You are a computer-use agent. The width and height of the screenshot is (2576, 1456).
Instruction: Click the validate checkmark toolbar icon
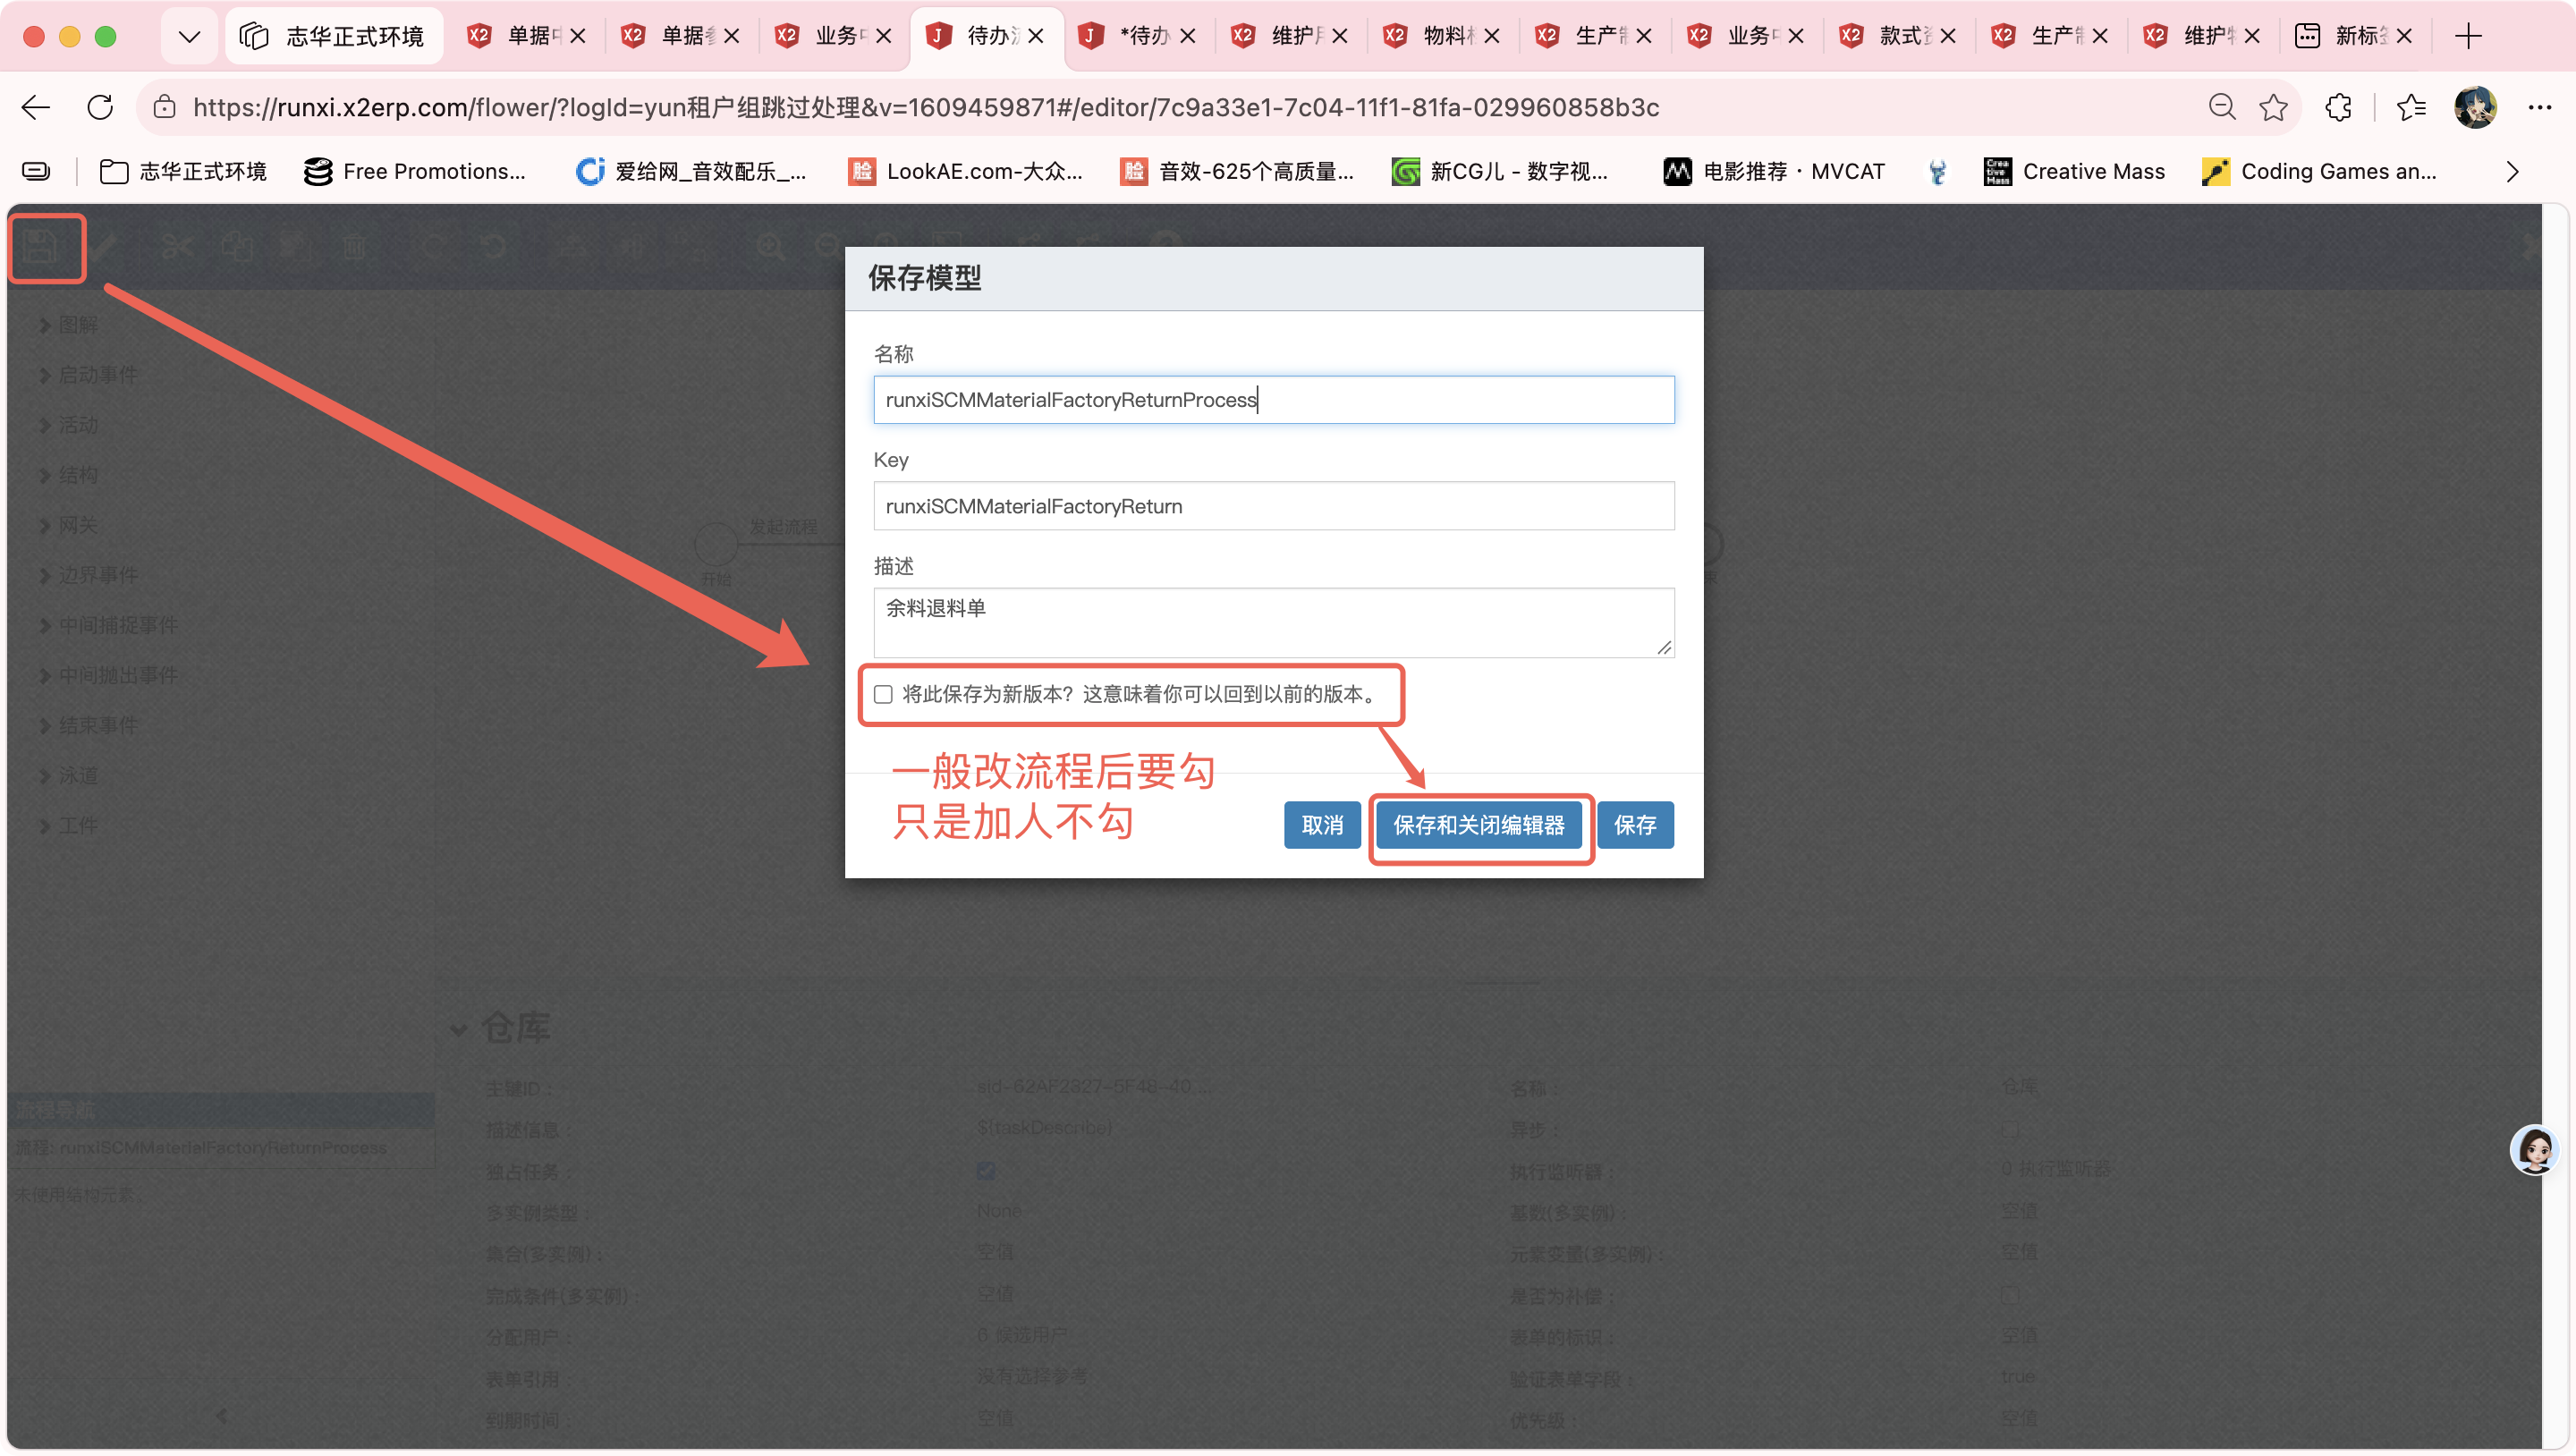(105, 246)
